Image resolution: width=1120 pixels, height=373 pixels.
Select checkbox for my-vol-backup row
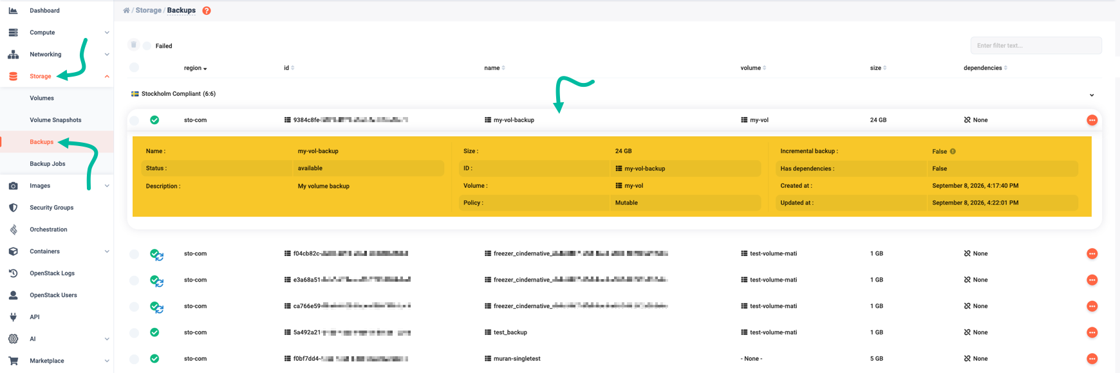pyautogui.click(x=134, y=120)
